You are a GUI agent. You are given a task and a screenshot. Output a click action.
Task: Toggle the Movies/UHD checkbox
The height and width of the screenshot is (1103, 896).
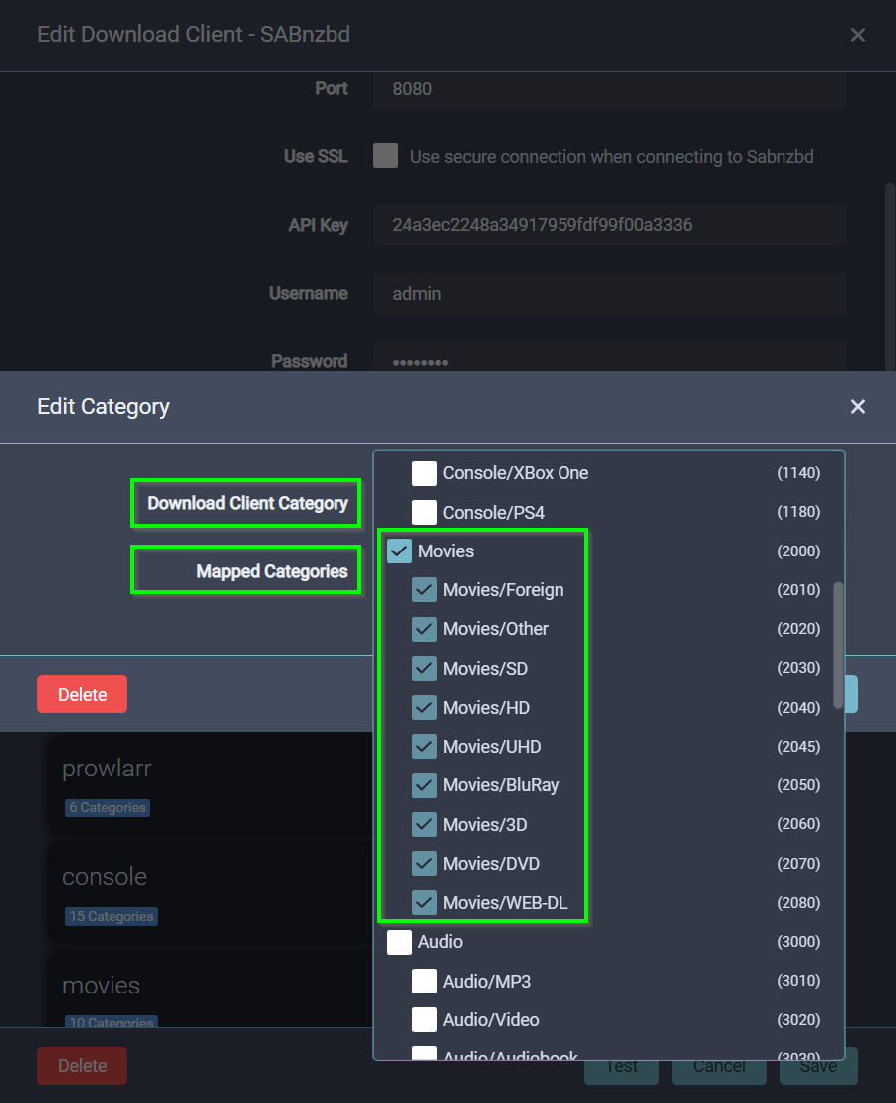pyautogui.click(x=425, y=747)
